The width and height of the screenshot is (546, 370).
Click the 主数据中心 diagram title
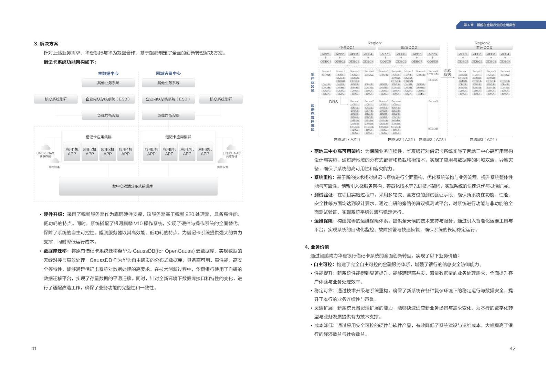pos(108,73)
